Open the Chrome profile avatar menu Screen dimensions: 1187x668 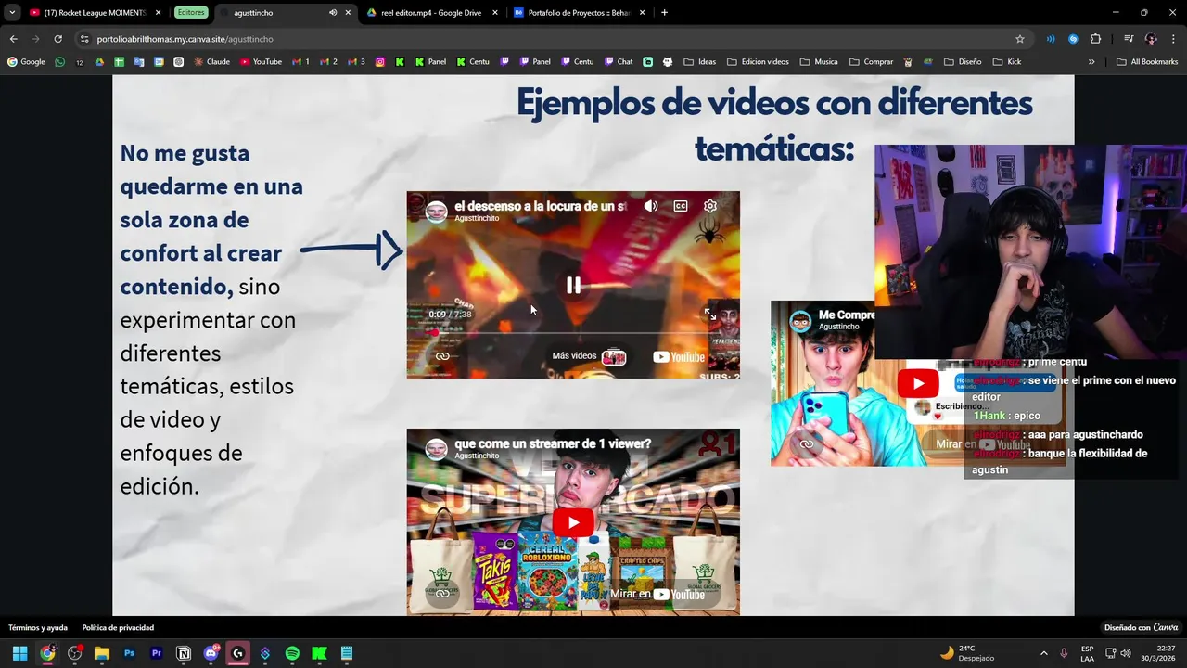(1151, 39)
